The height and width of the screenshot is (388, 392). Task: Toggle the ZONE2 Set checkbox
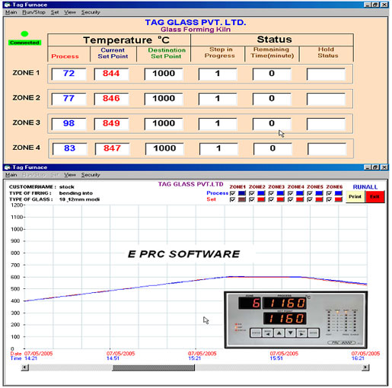[x=252, y=199]
